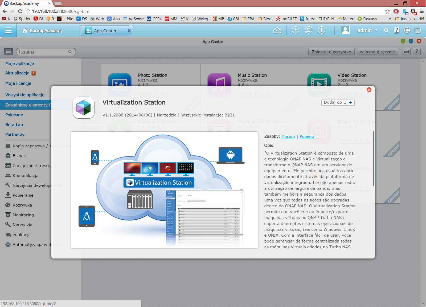426x307 pixels.
Task: Click the App Center green minimize dot
Action: pyautogui.click(x=403, y=41)
